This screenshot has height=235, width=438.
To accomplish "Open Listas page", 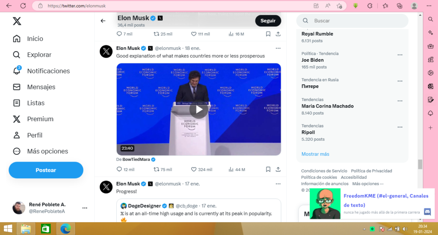I will tap(29, 103).
